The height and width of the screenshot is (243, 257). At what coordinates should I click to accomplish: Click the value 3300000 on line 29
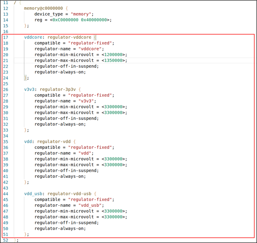[113, 107]
